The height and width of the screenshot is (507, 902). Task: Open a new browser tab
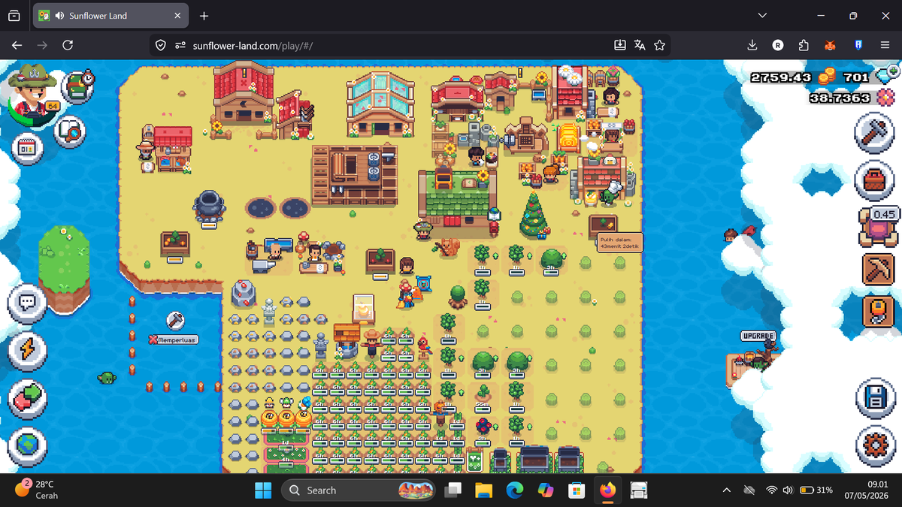coord(204,16)
